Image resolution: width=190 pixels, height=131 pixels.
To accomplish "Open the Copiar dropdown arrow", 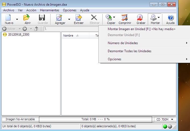I will coord(114,17).
